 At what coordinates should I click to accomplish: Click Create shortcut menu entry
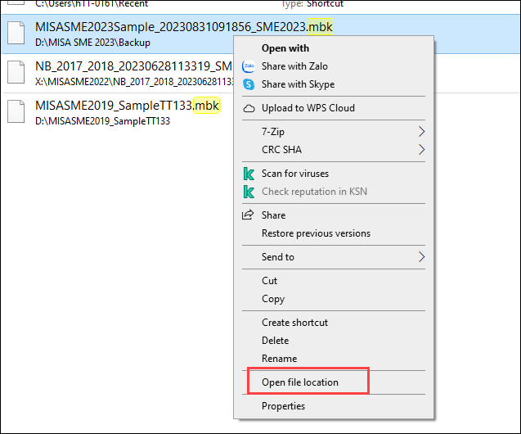pyautogui.click(x=294, y=323)
